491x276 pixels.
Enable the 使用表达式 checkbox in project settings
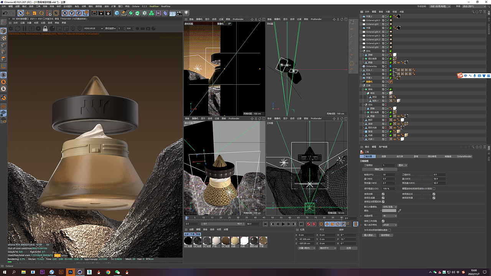[434, 194]
